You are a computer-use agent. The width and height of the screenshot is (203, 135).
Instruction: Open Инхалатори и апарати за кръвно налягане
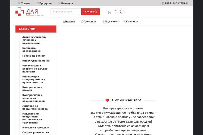[x=35, y=69]
